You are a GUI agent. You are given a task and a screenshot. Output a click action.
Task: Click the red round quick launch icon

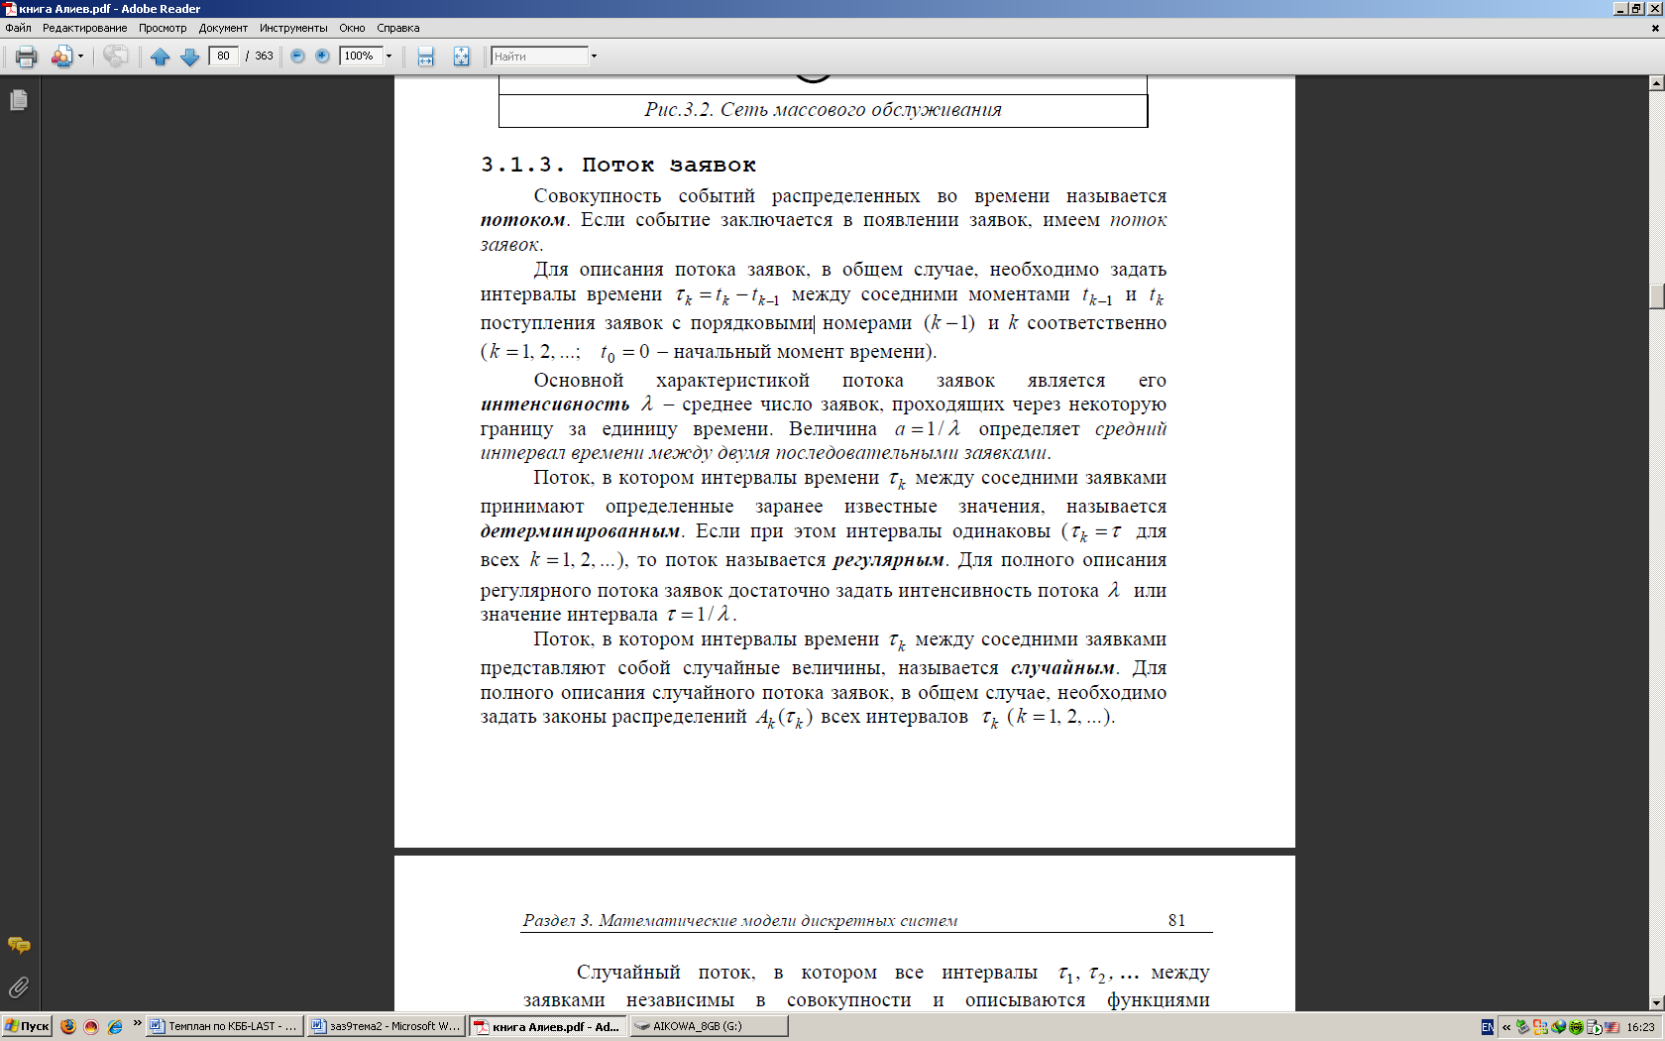click(91, 1026)
